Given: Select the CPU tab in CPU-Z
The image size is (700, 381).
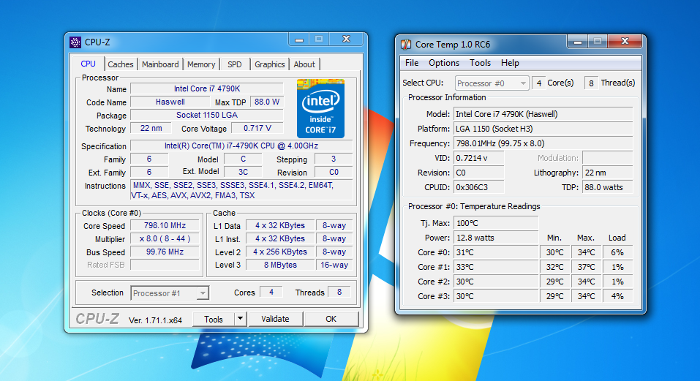Looking at the screenshot, I should coord(88,64).
